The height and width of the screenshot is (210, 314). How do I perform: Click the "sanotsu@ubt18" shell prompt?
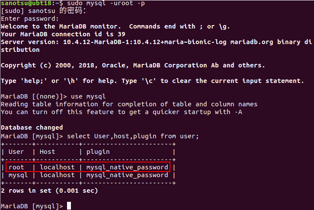coord(26,3)
